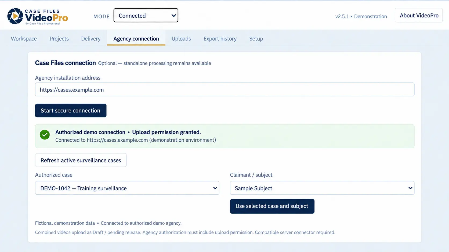449x252 pixels.
Task: Click the About VideoPro button
Action: coord(419,16)
